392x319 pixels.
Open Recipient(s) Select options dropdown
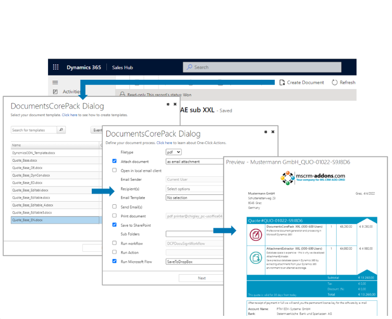194,189
